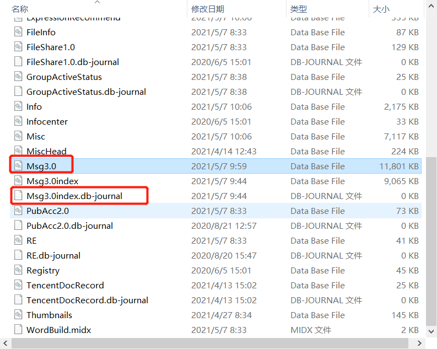Click the 类型 column header
This screenshot has height=349, width=437.
click(299, 9)
